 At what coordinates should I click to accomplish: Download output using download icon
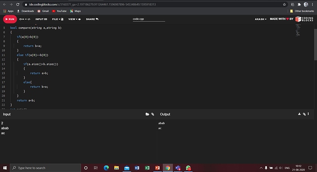300,114
